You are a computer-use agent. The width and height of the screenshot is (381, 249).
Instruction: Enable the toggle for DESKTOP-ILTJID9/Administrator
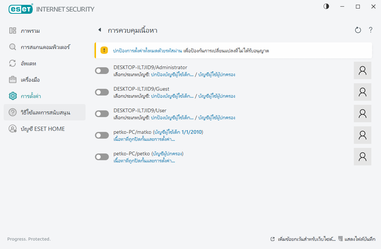click(102, 71)
